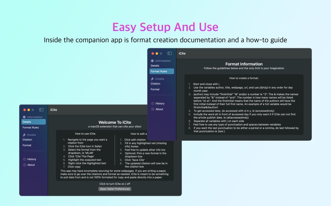Click "Click 'Save Cite'" step
This screenshot has height=206, width=331.
pos(135,160)
